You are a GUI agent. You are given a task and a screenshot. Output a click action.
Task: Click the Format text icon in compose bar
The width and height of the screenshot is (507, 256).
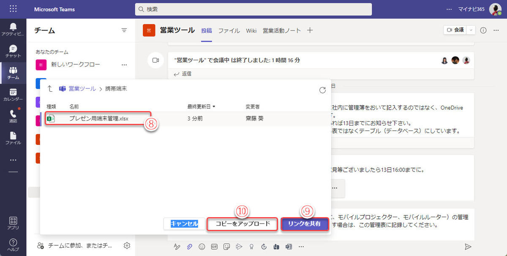point(177,247)
